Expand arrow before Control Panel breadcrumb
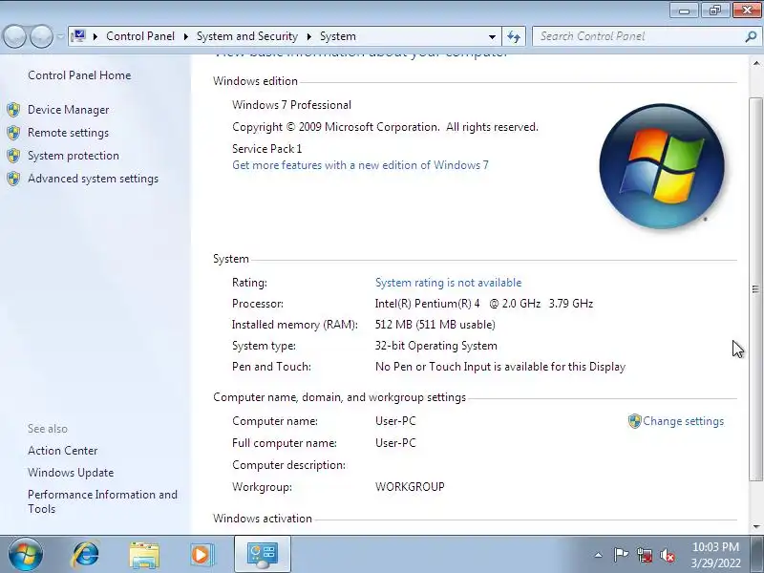The image size is (764, 573). click(95, 36)
